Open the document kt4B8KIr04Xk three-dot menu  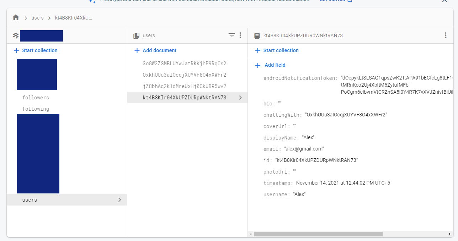tap(446, 35)
